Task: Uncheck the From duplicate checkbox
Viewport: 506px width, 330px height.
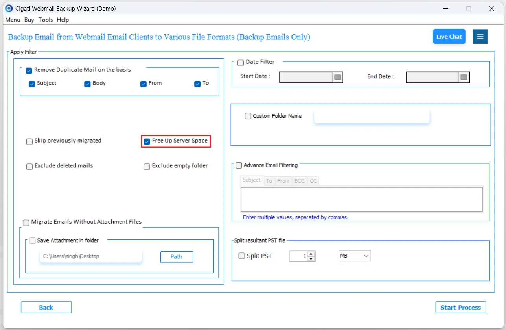Action: click(x=144, y=84)
